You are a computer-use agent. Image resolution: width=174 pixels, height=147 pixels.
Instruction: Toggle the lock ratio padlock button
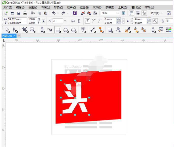tap(43, 21)
